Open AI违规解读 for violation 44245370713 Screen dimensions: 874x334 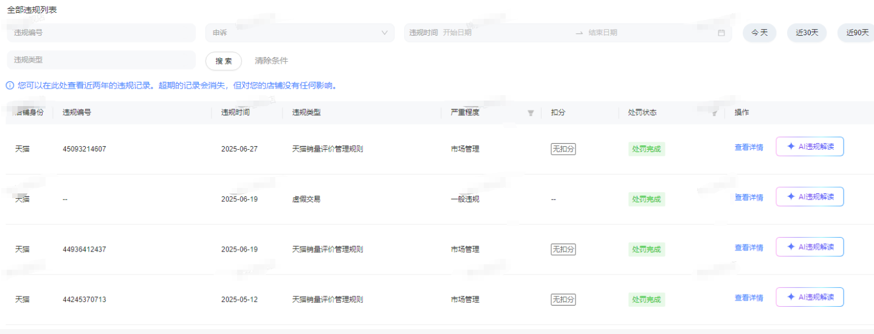pyautogui.click(x=810, y=297)
